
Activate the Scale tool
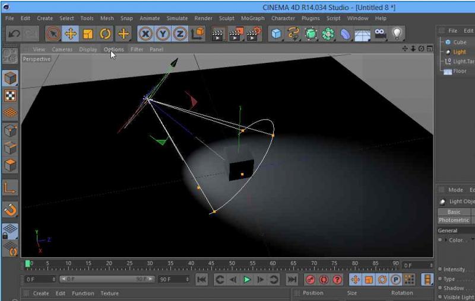88,34
